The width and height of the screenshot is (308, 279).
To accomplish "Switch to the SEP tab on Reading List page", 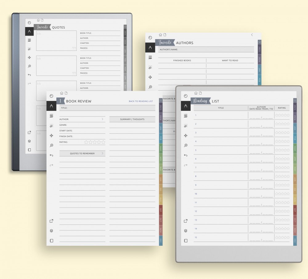I will click(x=295, y=210).
